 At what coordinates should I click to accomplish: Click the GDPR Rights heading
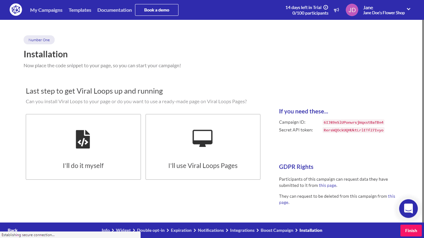[296, 167]
